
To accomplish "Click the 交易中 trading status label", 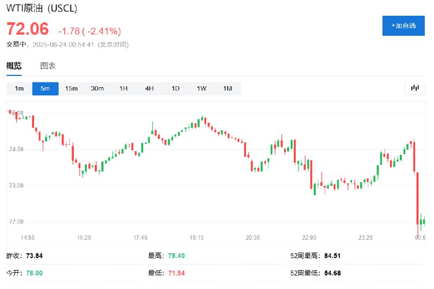I will (16, 44).
